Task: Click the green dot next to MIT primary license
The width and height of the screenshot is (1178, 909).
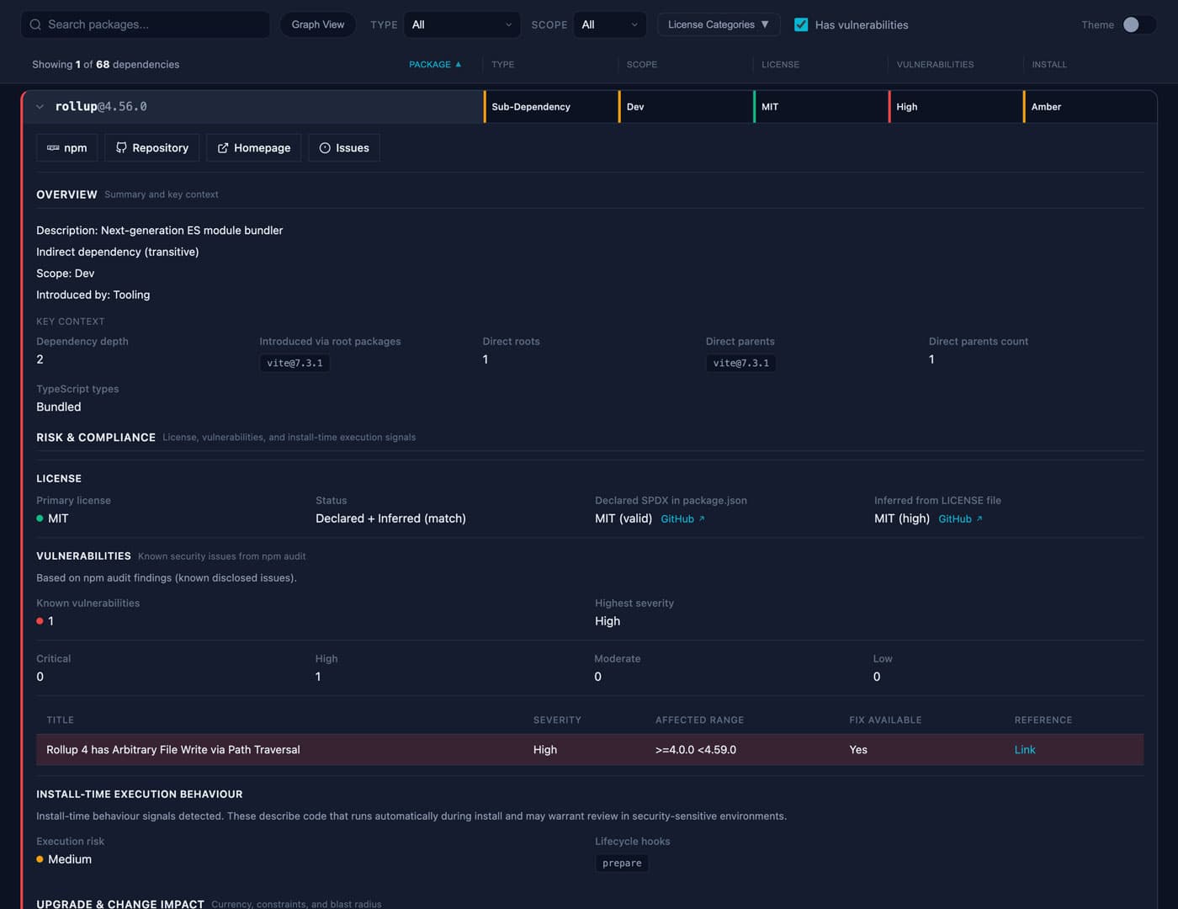Action: pyautogui.click(x=40, y=518)
